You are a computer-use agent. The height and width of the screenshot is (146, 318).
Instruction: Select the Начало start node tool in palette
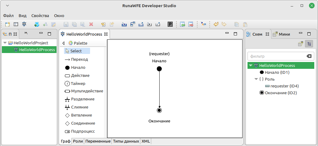tap(75, 68)
